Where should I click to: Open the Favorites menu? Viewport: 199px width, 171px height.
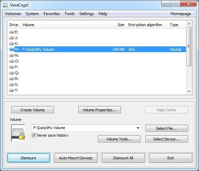click(52, 14)
